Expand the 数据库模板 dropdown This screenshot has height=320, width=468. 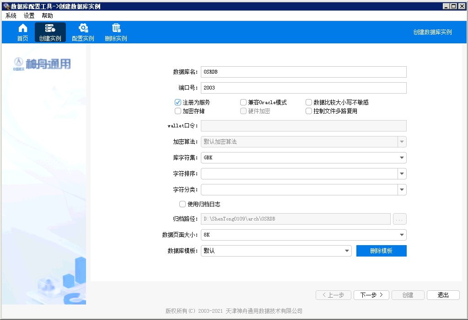tap(347, 251)
